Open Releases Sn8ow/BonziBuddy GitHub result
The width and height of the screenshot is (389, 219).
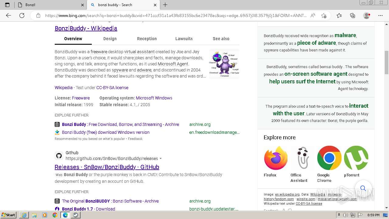pos(107,167)
